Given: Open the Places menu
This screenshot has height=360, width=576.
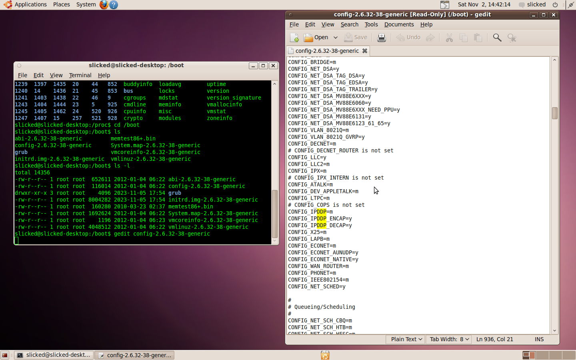Looking at the screenshot, I should [62, 4].
